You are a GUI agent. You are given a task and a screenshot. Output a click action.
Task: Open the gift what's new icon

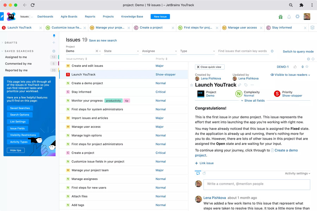click(281, 17)
